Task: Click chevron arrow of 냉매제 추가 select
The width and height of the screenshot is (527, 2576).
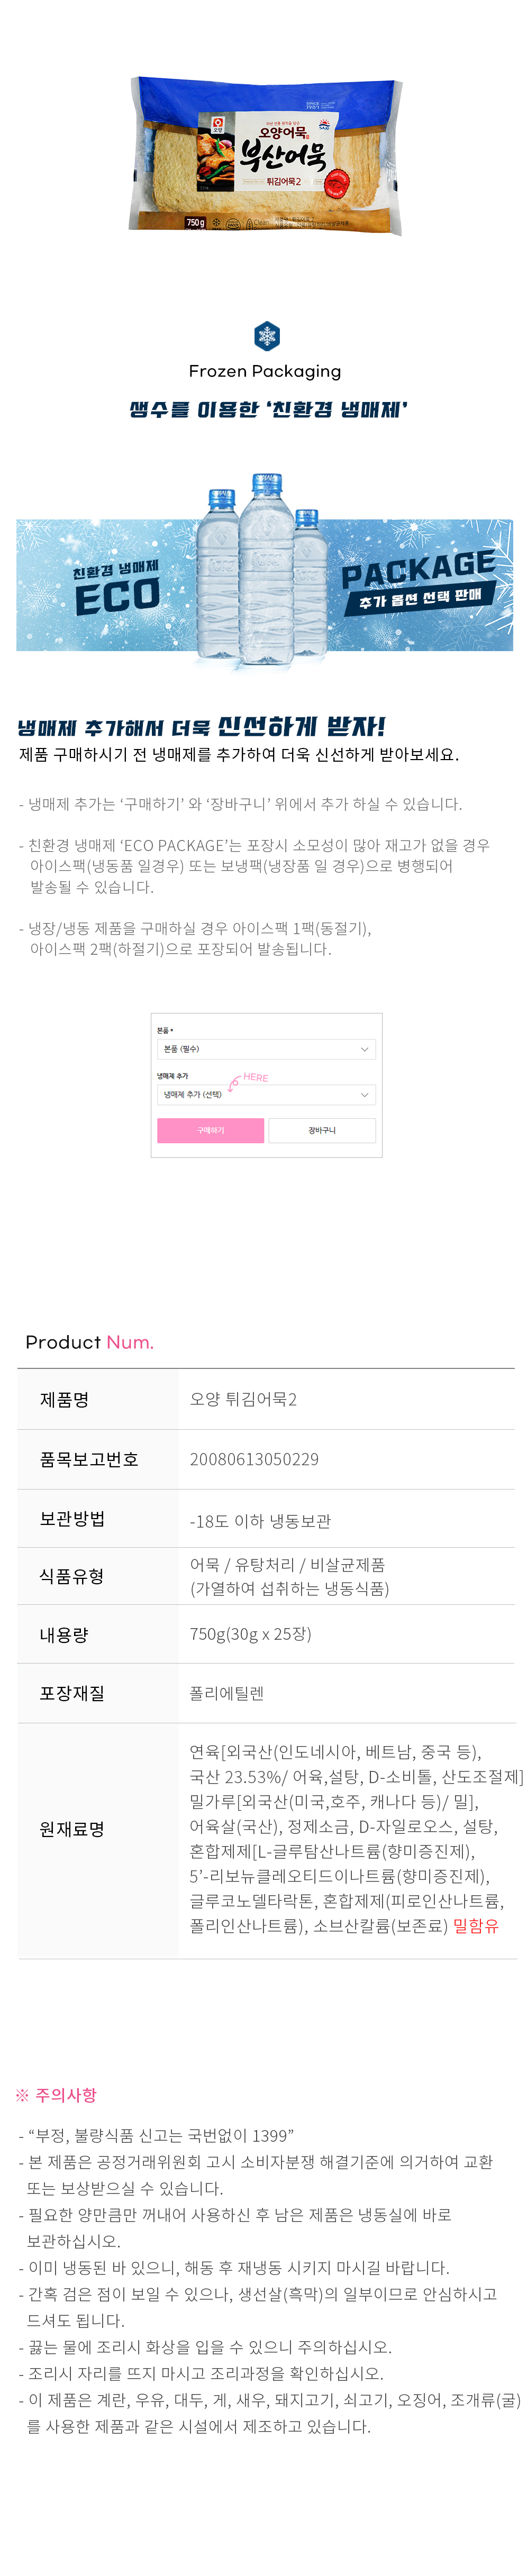Action: click(364, 1095)
